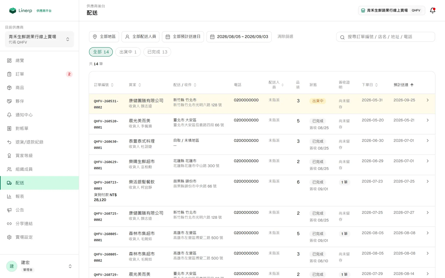
Task: Go to 訂單 orders page
Action: click(x=39, y=74)
